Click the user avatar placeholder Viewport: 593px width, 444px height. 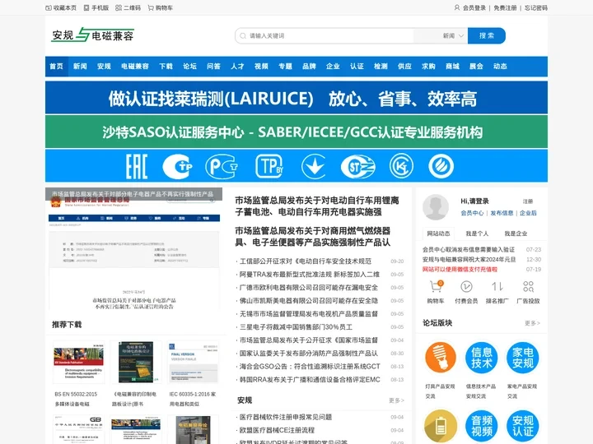tap(436, 207)
